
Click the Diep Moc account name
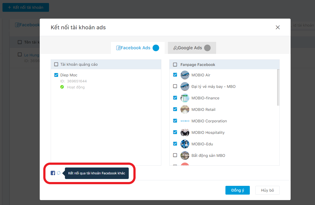coord(69,75)
